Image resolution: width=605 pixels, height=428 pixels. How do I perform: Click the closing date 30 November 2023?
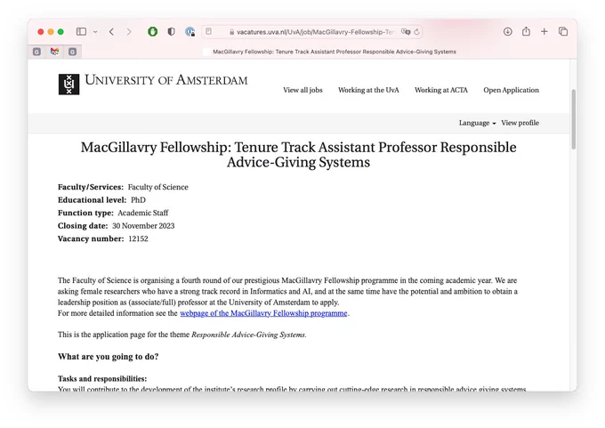(x=143, y=226)
